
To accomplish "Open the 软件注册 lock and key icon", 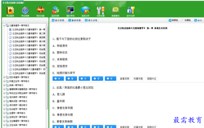I will pyautogui.click(x=131, y=12).
